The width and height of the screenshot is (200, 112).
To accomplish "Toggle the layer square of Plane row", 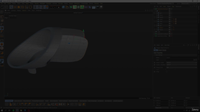I will [x=169, y=24].
